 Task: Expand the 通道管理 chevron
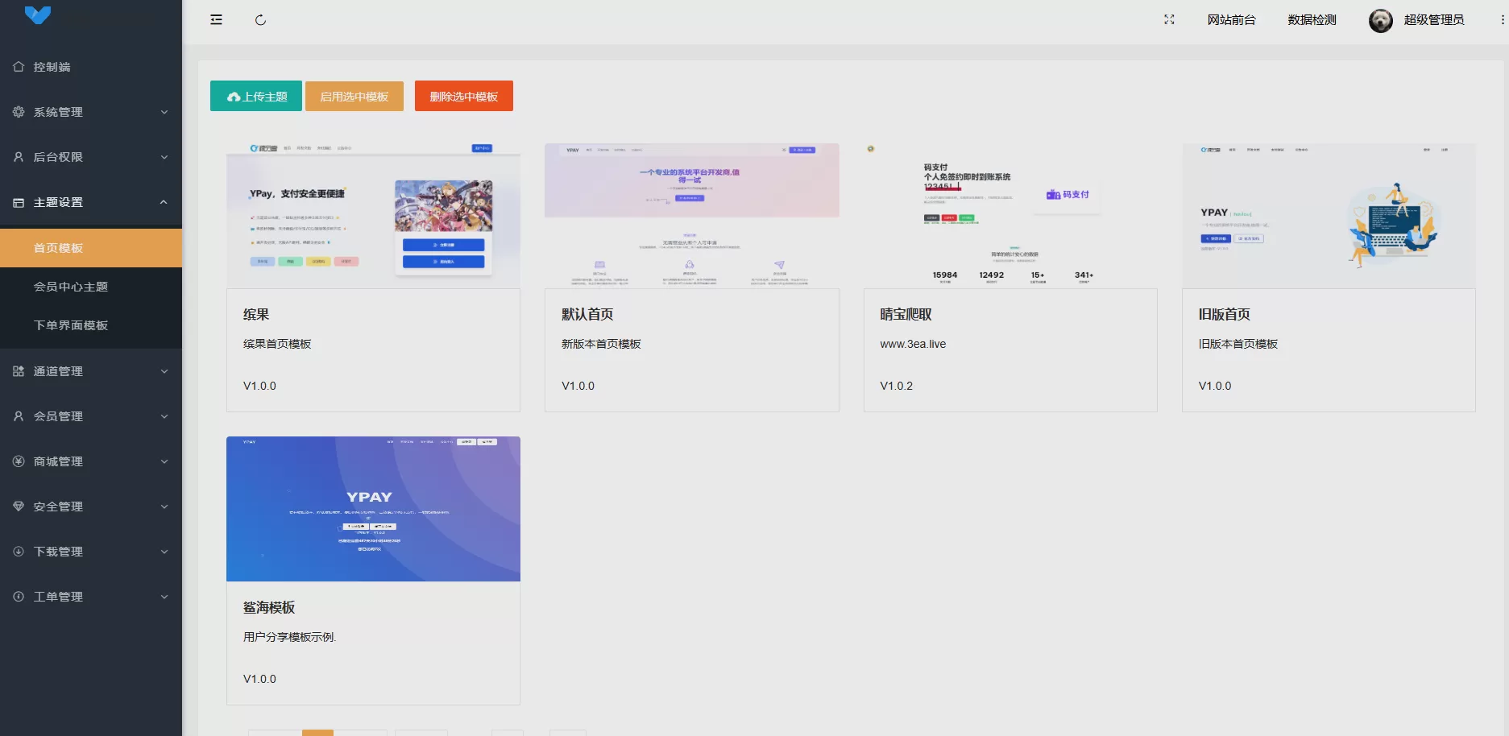click(164, 371)
